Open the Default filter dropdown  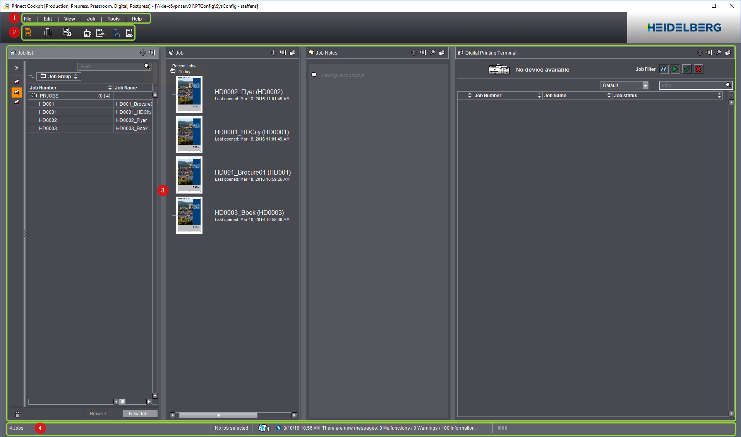click(645, 86)
